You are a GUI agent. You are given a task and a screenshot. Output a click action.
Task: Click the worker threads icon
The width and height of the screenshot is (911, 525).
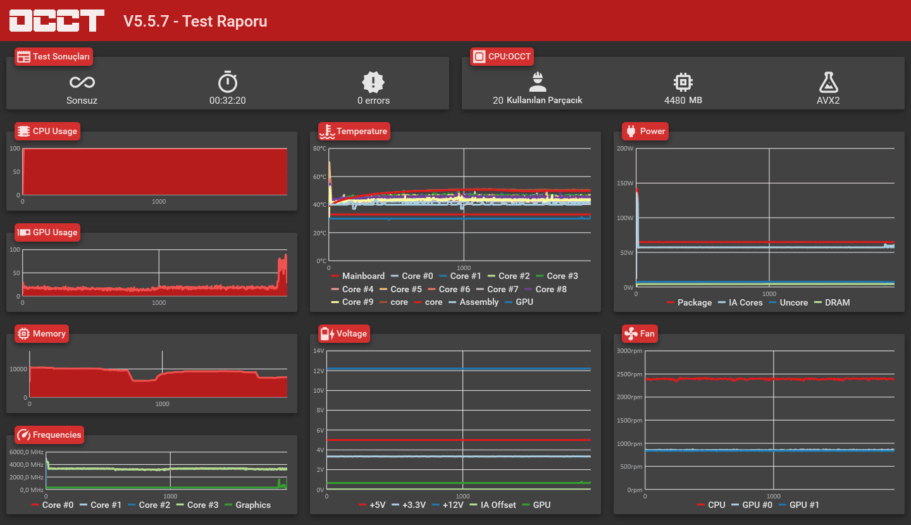coord(537,82)
